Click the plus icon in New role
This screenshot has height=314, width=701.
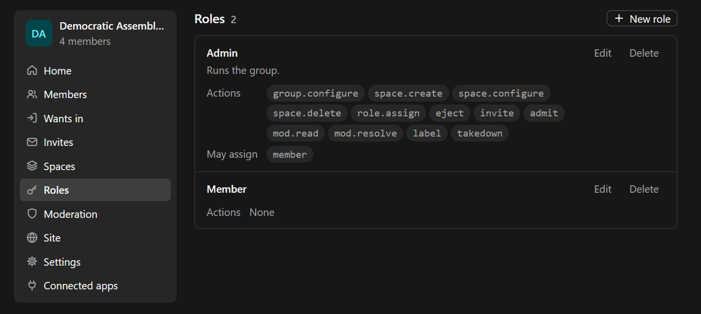(x=619, y=19)
